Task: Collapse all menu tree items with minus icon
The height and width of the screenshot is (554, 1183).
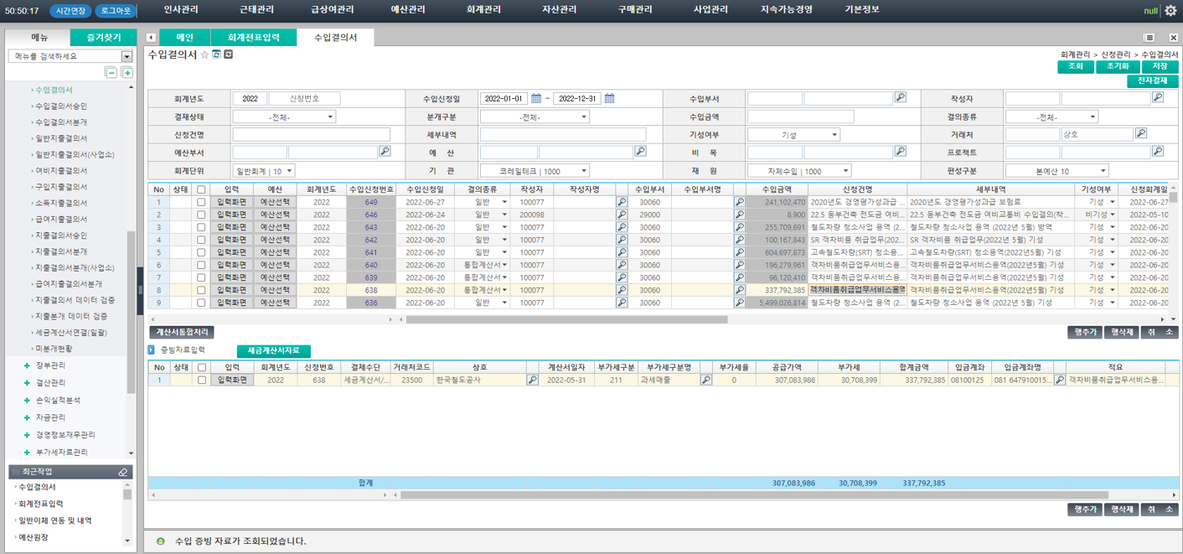Action: (x=111, y=73)
